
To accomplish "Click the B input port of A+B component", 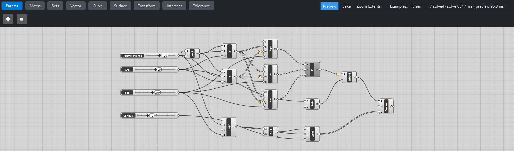I will click(x=305, y=106).
